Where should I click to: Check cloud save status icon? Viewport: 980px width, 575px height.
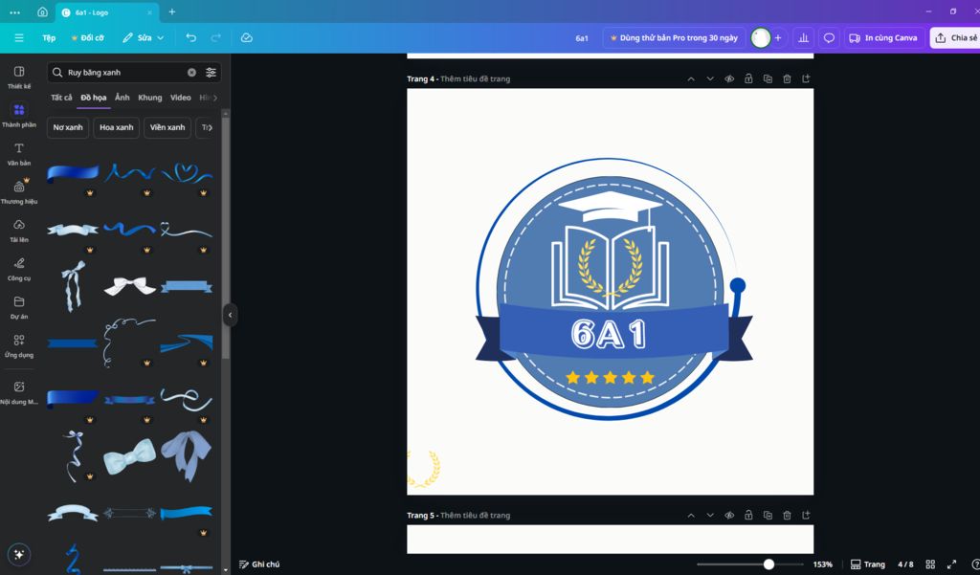[x=247, y=38]
